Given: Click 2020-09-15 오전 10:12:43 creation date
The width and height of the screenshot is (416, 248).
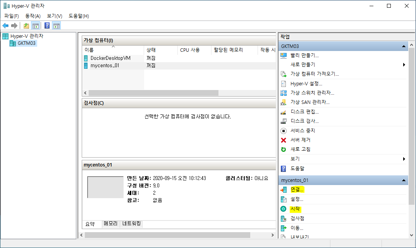Looking at the screenshot, I should 179,178.
